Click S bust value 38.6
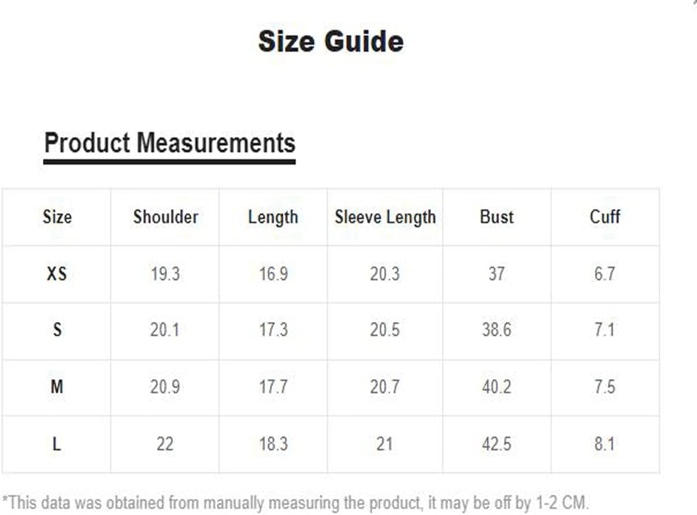697x515 pixels. point(497,329)
